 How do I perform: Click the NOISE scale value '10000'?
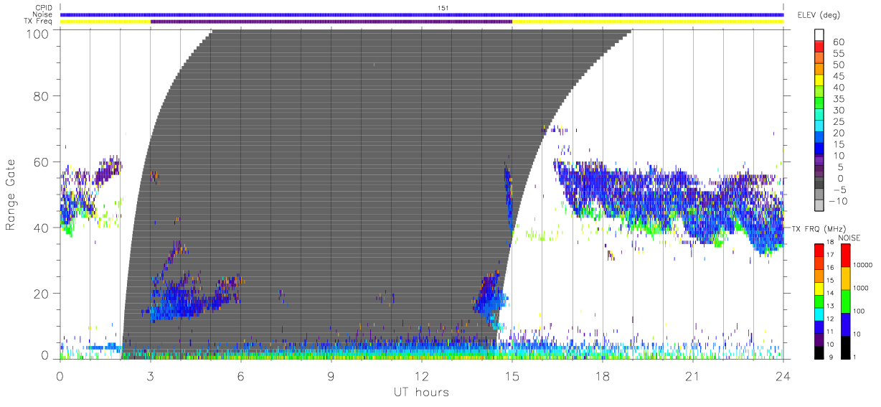click(863, 265)
